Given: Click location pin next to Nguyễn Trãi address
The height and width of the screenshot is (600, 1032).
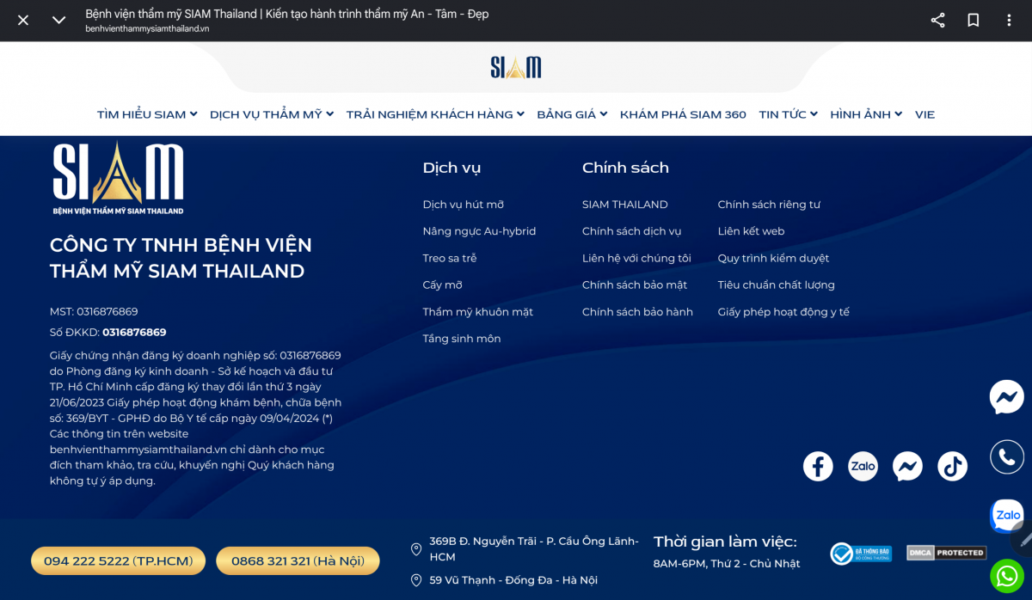Looking at the screenshot, I should point(416,549).
